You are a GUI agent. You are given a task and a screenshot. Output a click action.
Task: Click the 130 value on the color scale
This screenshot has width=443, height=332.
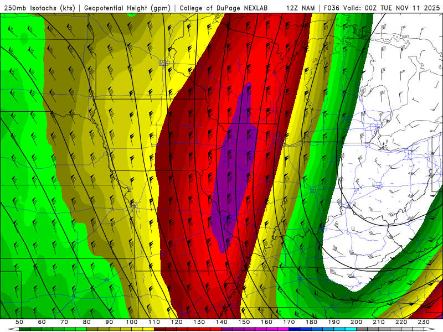199,322
